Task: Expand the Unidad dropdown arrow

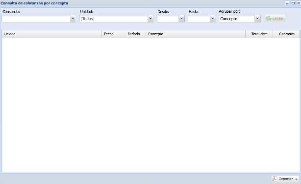Action: 150,19
